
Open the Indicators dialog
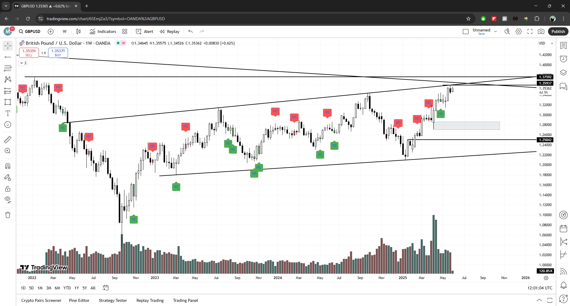[103, 31]
